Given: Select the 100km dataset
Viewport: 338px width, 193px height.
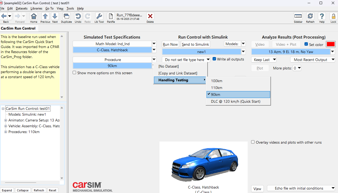Looking at the screenshot, I should 238,81.
